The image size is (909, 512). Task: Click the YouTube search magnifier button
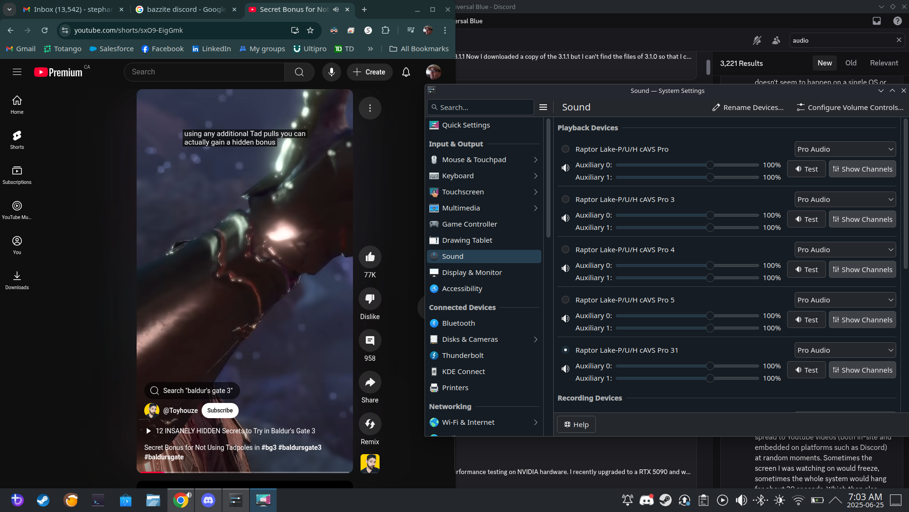point(299,72)
